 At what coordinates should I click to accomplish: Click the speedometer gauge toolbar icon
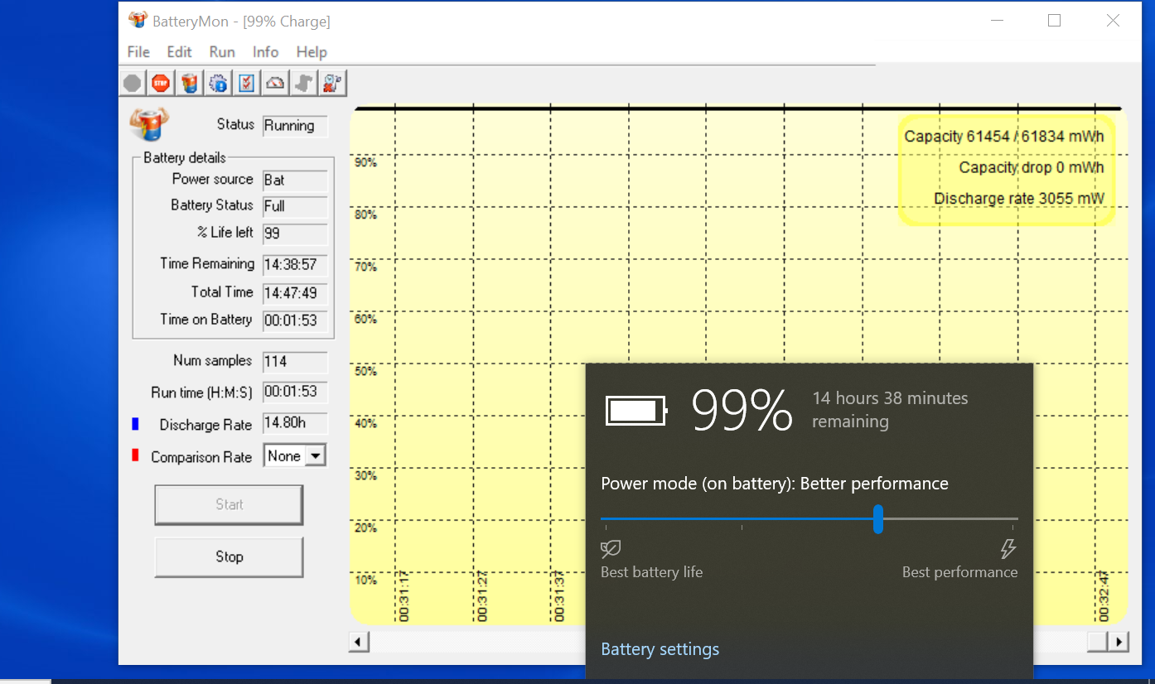point(276,83)
